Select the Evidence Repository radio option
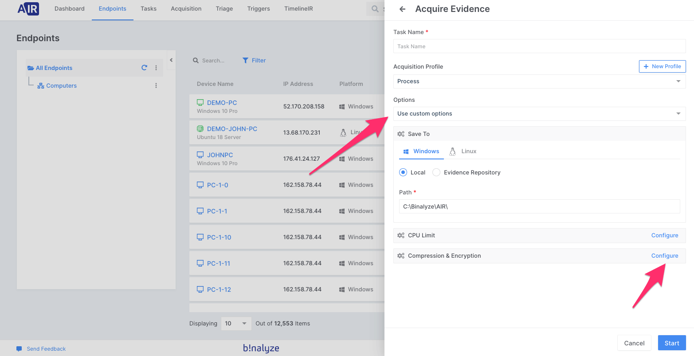Screen dimensions: 694x356 436,172
